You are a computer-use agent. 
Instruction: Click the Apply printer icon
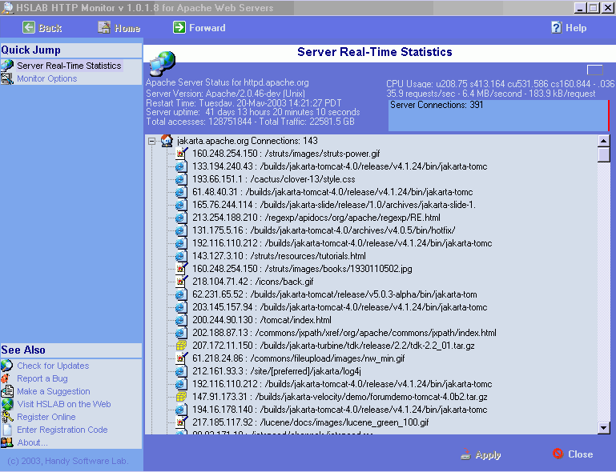[x=465, y=454]
